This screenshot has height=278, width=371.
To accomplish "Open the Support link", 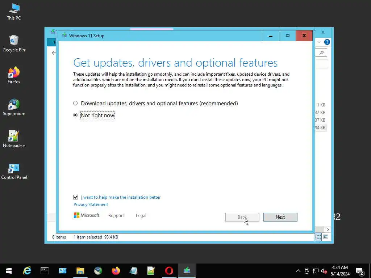I will click(116, 216).
